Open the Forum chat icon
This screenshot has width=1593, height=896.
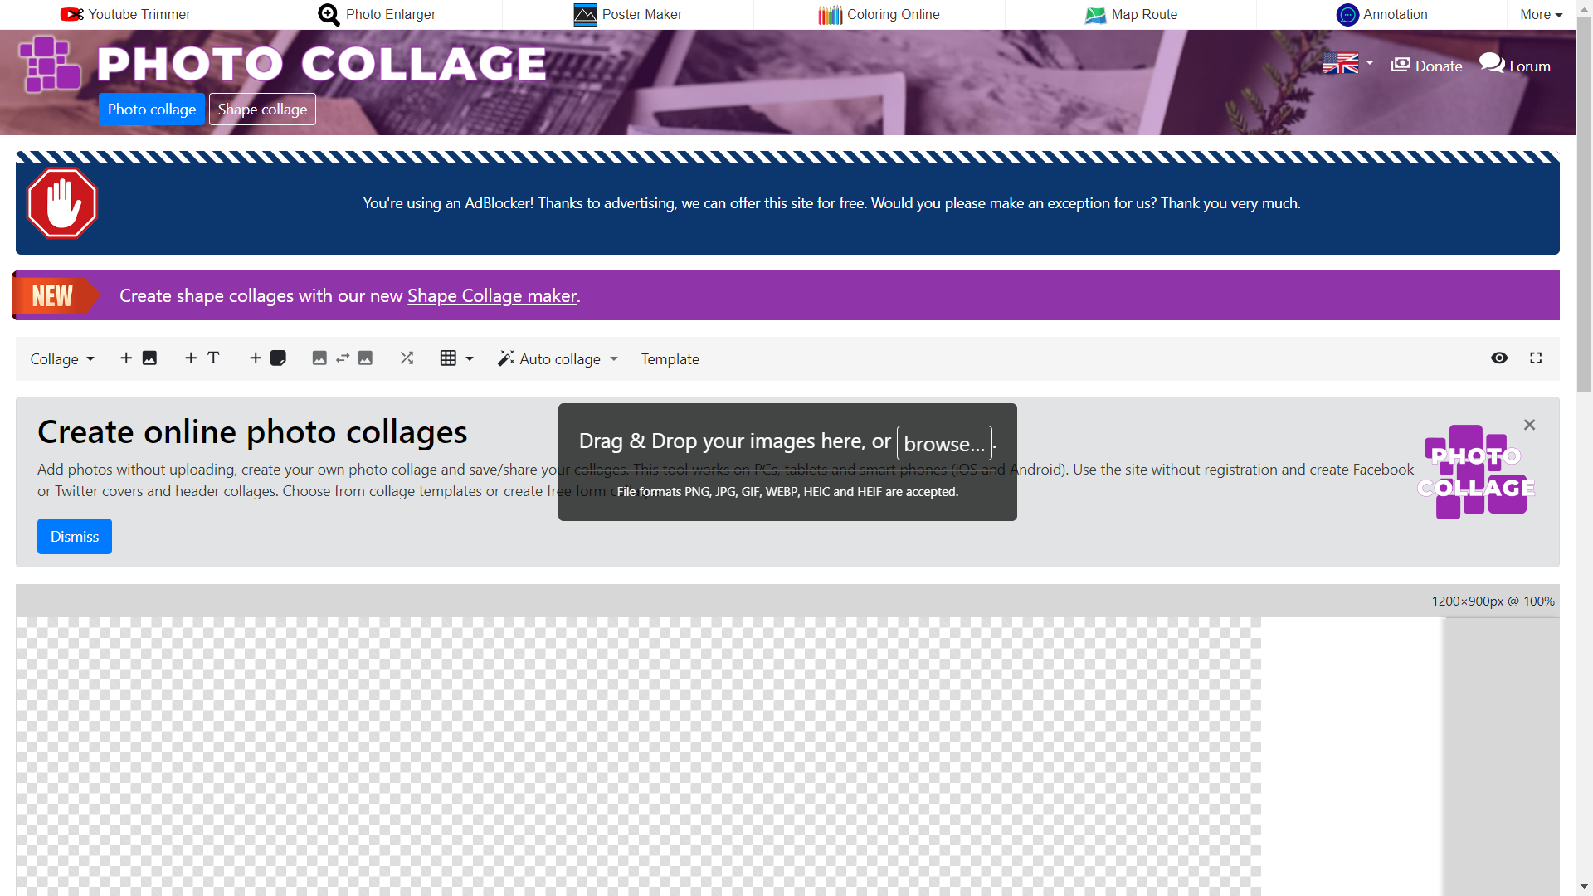pyautogui.click(x=1492, y=64)
